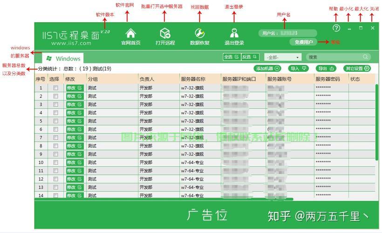Click 修改 edit button in row 8
Viewport: 382px width, 233px height.
pyautogui.click(x=75, y=146)
